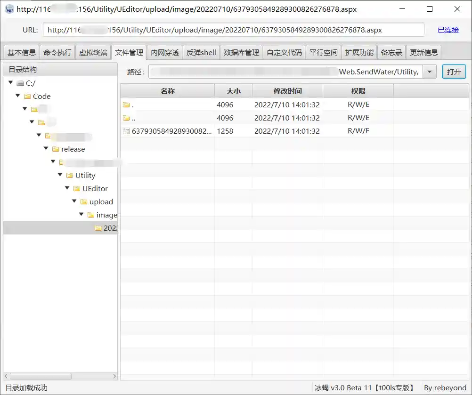The image size is (472, 395).
Task: Collapse the Utility folder node
Action: pos(60,175)
